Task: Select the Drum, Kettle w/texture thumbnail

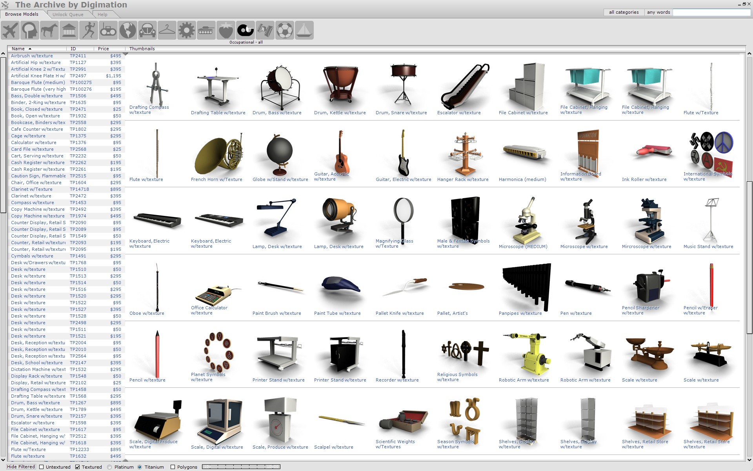Action: (342, 88)
